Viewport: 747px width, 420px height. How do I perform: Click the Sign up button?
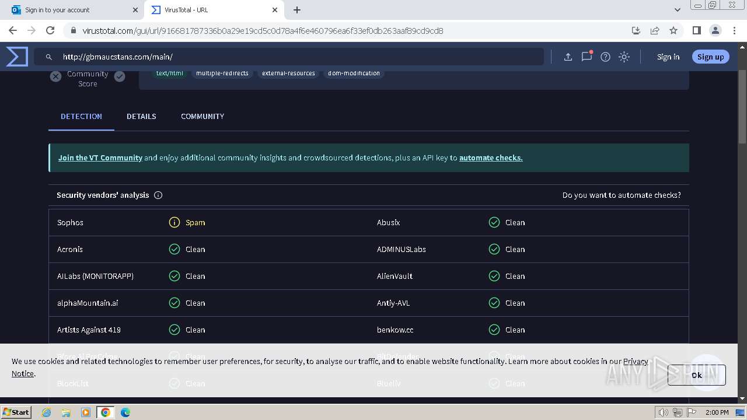point(710,57)
